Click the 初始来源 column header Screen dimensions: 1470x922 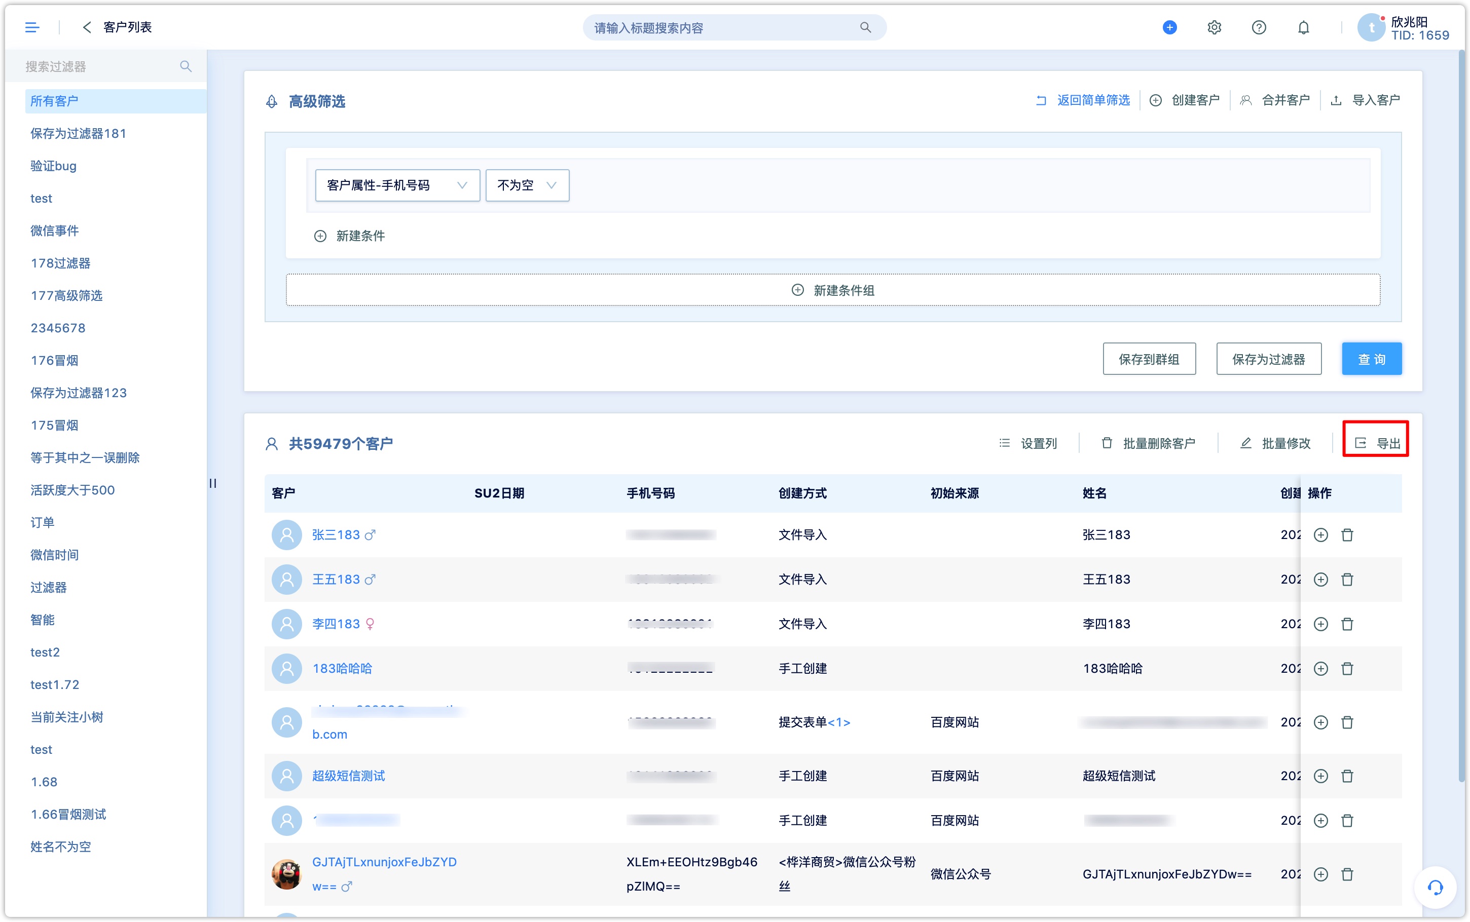point(954,493)
